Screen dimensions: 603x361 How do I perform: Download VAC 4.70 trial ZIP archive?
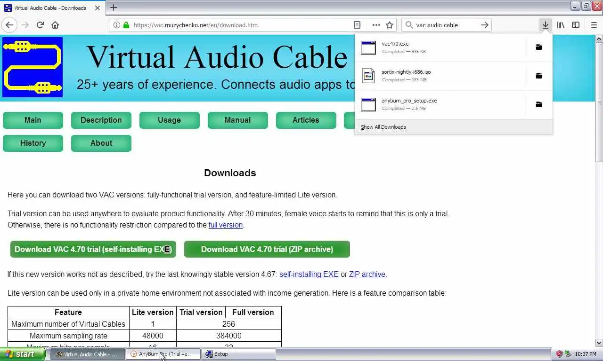267,249
